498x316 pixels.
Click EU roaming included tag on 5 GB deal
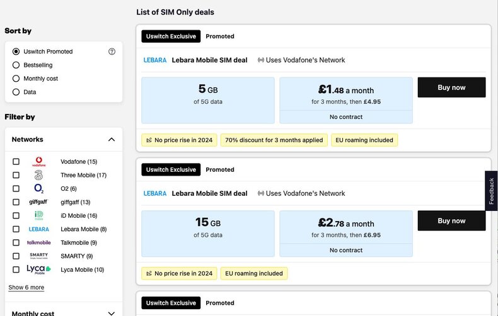[364, 140]
